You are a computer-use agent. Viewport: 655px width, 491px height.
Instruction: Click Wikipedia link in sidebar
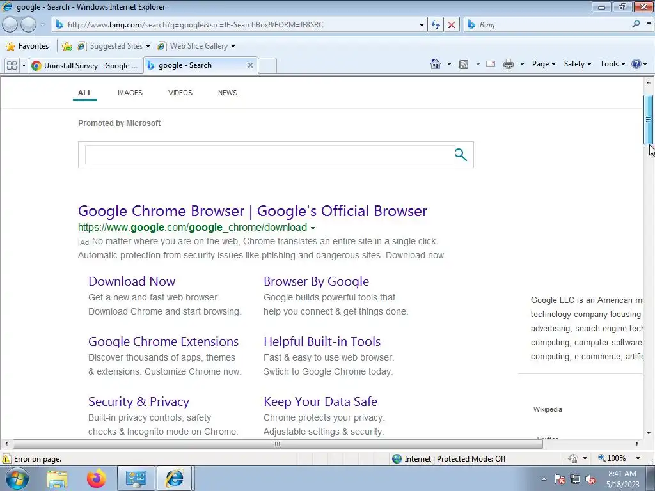[548, 410]
